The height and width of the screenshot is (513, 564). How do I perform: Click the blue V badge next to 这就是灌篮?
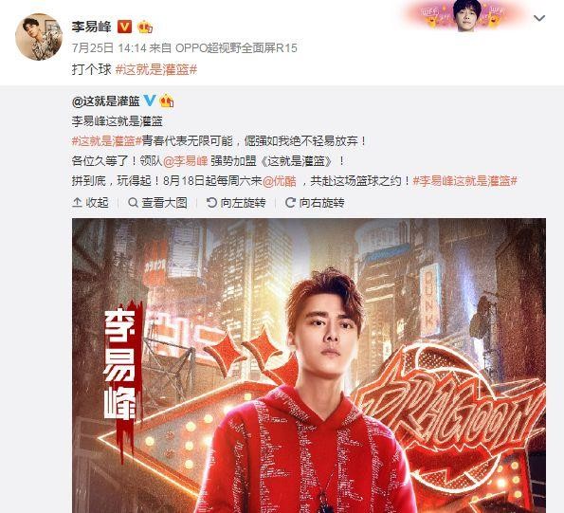click(x=150, y=101)
